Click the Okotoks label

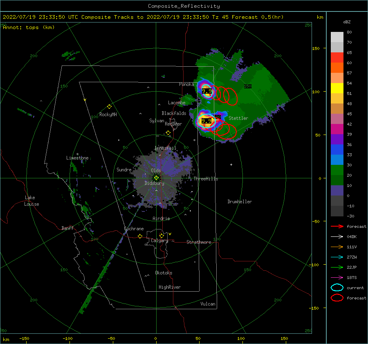164,273
